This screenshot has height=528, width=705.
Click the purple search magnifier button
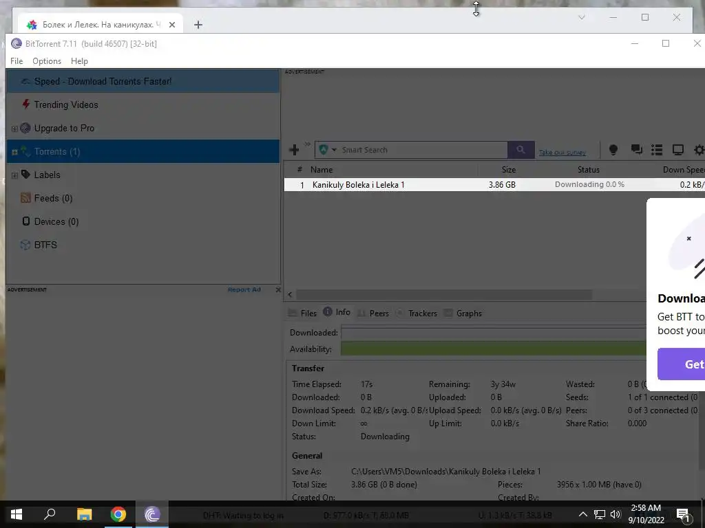(520, 150)
